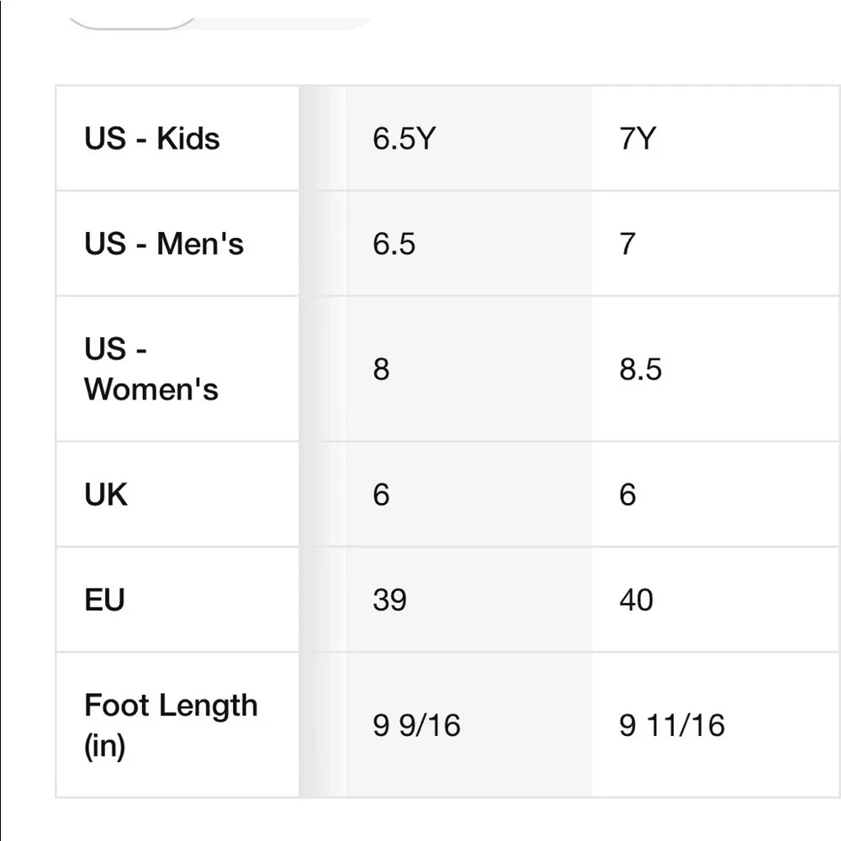Screen dimensions: 841x841
Task: Choose men's size 7 cell
Action: tap(716, 243)
